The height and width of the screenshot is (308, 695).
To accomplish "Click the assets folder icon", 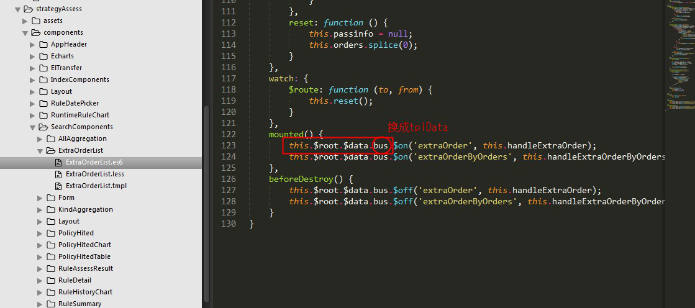I will pos(35,20).
